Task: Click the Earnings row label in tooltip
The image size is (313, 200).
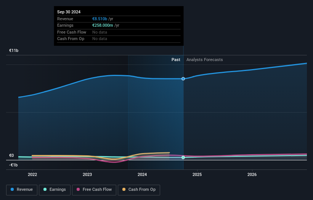Action: tap(65, 25)
